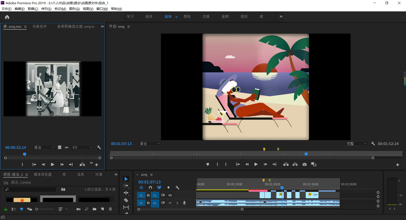Switch to 效果控件 tab
The width and height of the screenshot is (406, 220).
39,26
